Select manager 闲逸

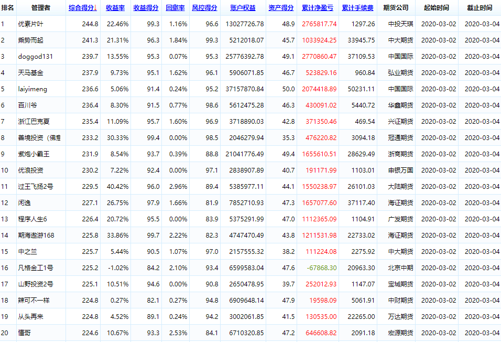click(24, 203)
